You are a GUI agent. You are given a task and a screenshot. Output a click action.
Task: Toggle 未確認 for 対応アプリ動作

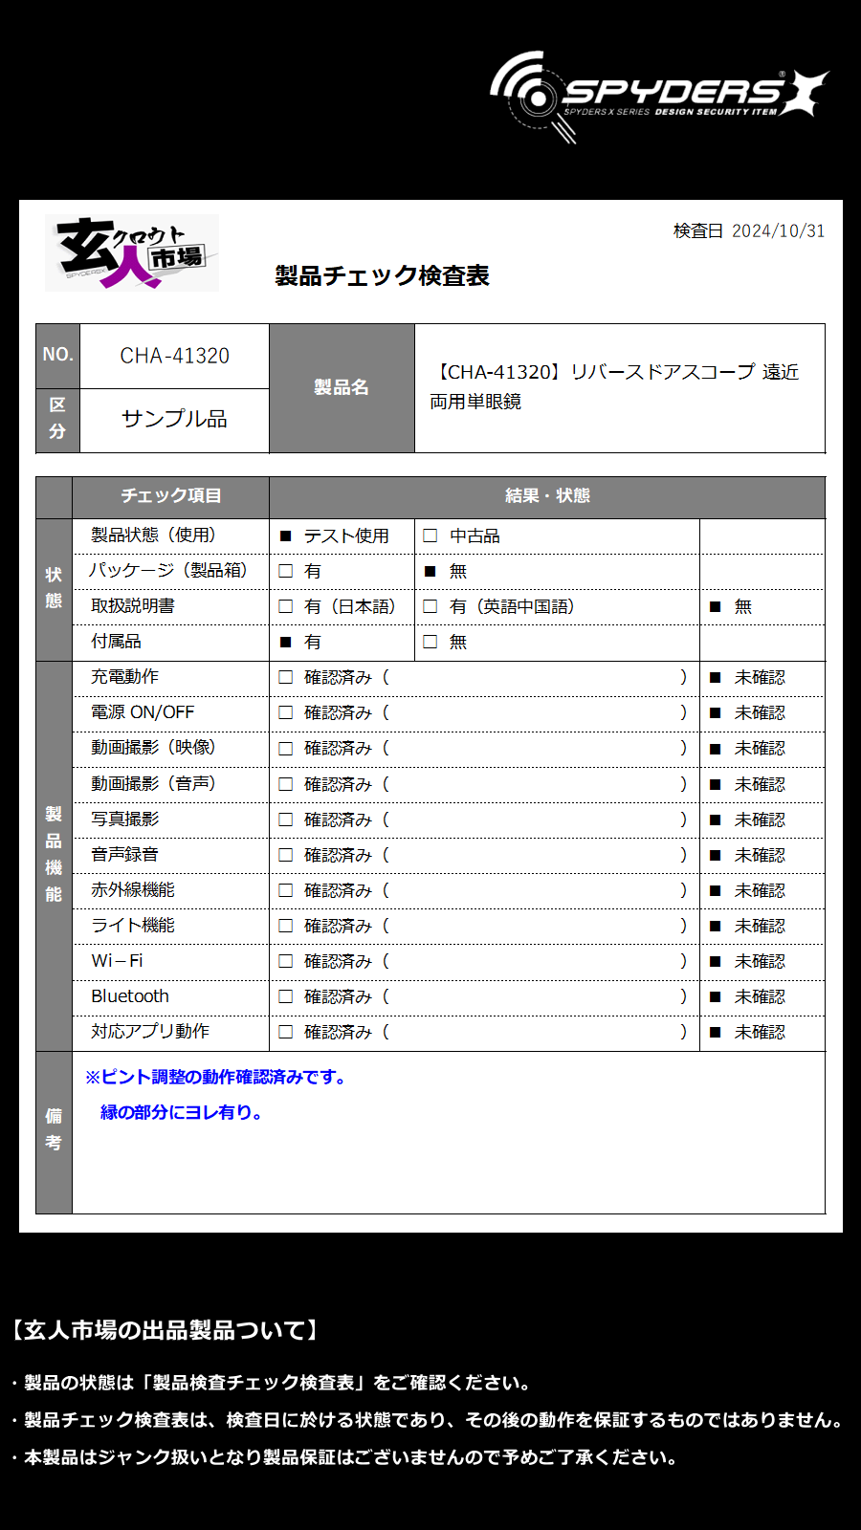tap(715, 1033)
